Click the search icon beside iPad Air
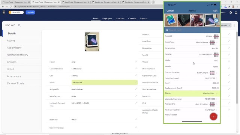 pos(19,25)
